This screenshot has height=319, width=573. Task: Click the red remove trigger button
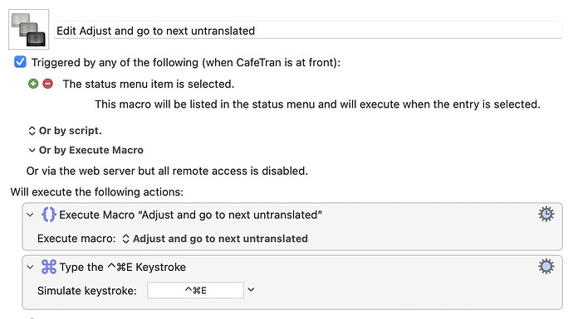[x=47, y=84]
